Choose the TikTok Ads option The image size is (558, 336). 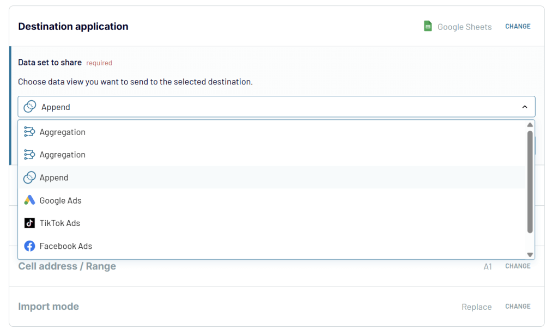pyautogui.click(x=60, y=223)
